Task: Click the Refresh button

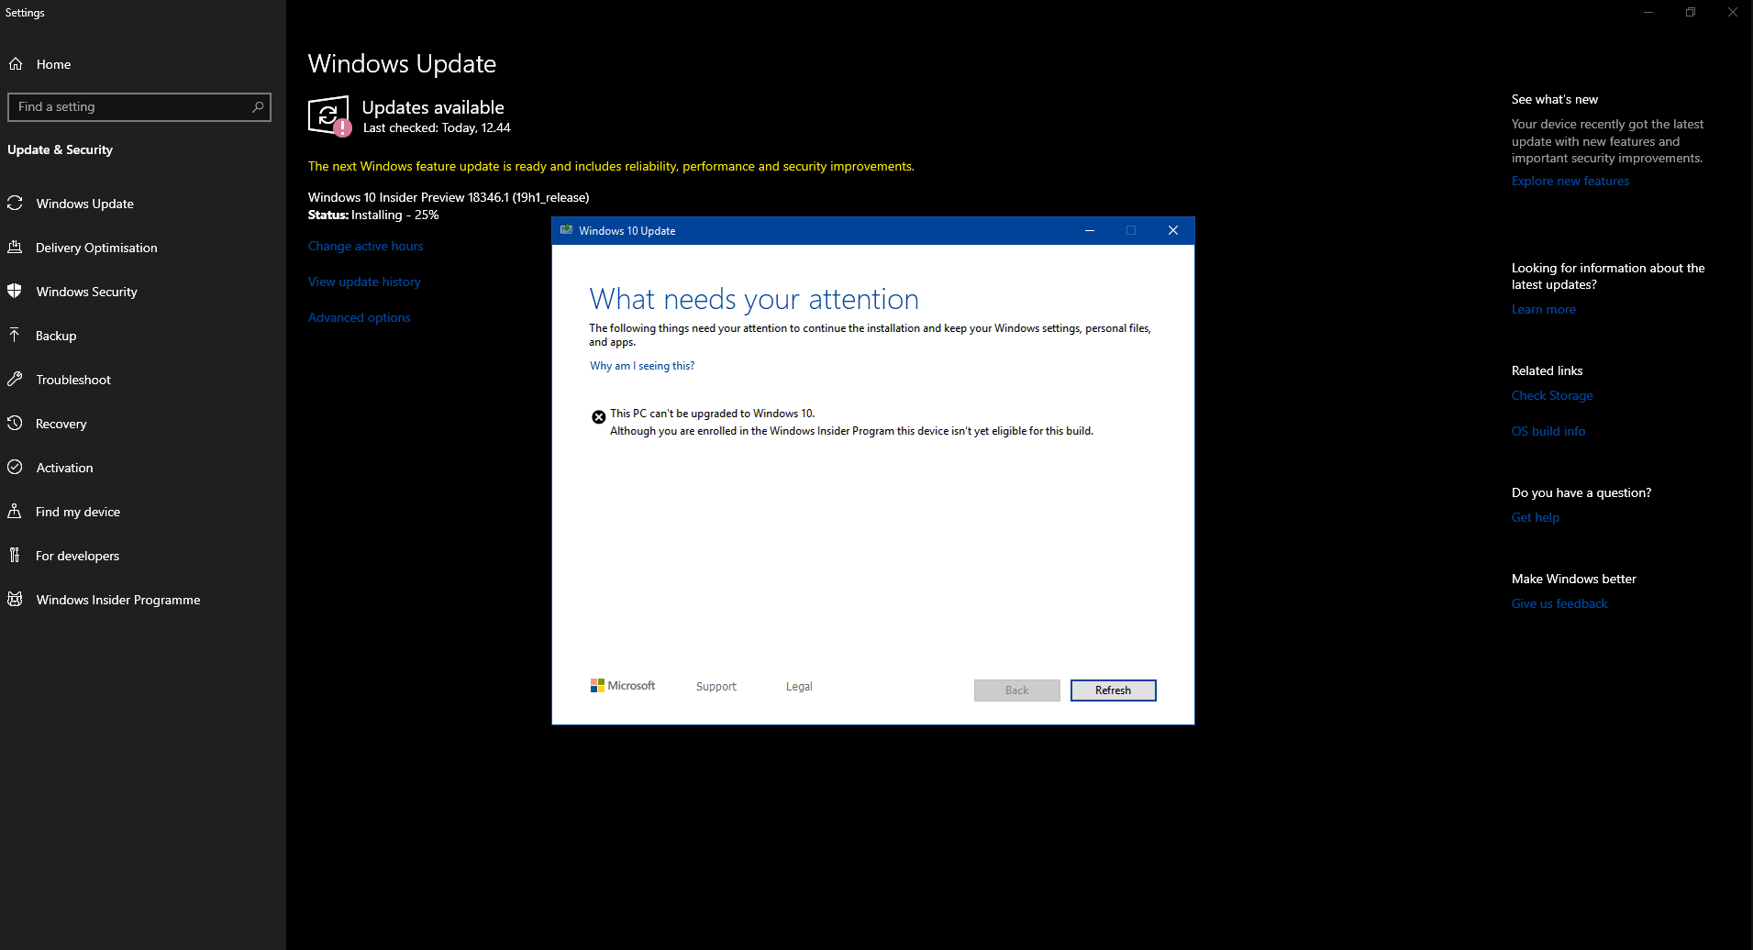Action: tap(1113, 690)
